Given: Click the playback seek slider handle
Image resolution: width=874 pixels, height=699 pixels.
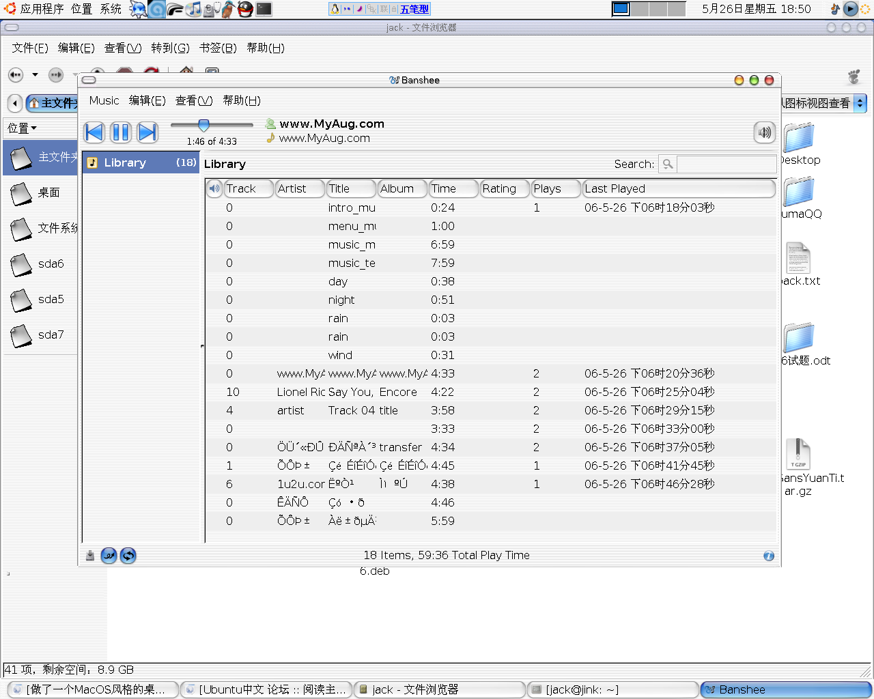Looking at the screenshot, I should [x=203, y=125].
